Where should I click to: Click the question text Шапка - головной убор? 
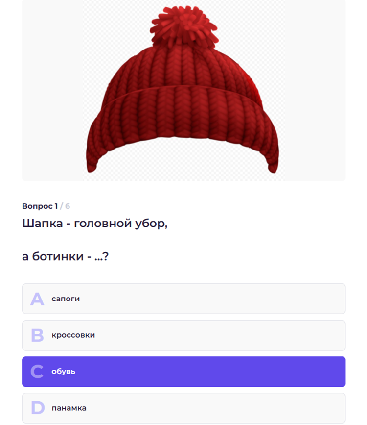tap(95, 224)
